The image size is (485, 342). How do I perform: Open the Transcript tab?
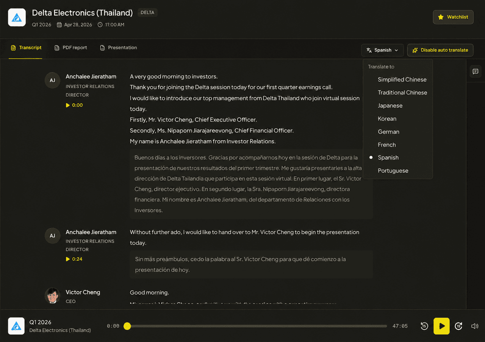click(26, 48)
